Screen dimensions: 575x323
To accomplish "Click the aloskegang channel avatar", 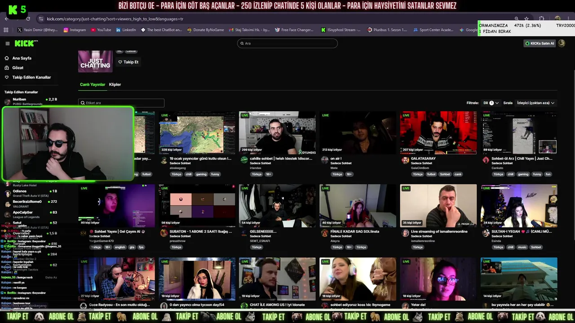I will point(164,160).
